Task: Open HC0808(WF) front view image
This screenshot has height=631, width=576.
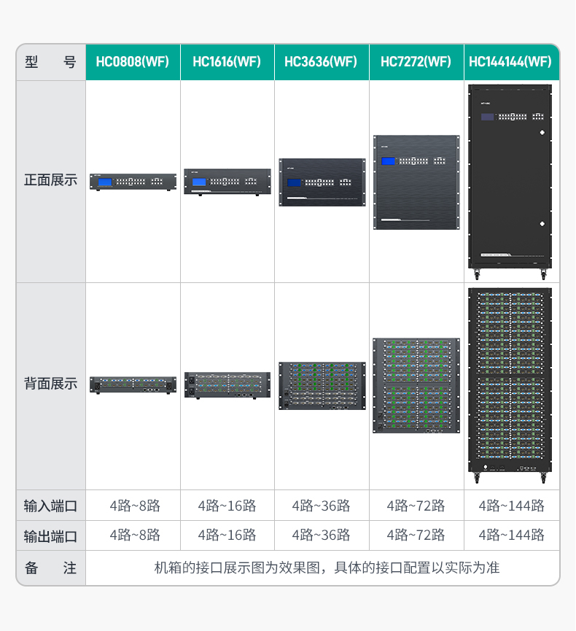Action: [133, 182]
